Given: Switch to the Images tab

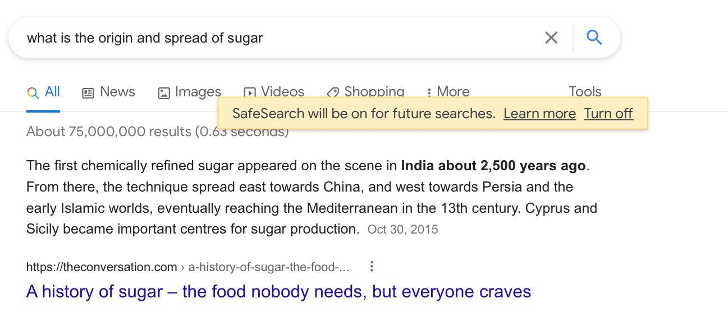Looking at the screenshot, I should coord(189,92).
